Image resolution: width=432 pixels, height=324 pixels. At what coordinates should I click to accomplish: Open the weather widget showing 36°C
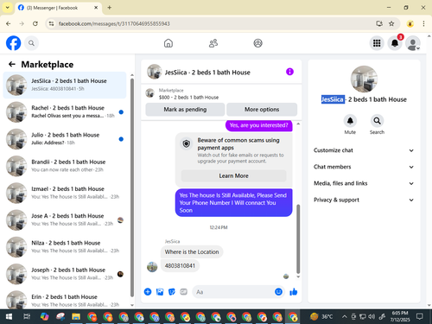[321, 317]
